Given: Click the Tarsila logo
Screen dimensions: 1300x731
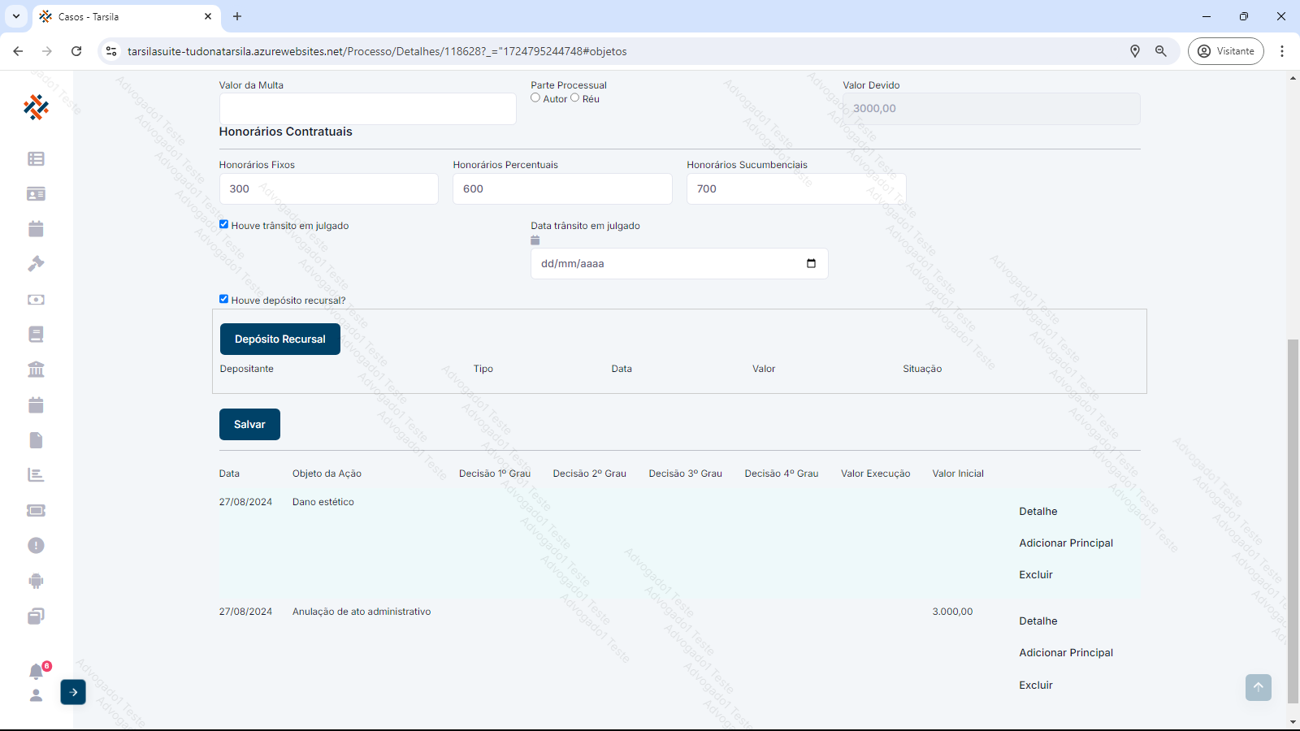Looking at the screenshot, I should 36,106.
